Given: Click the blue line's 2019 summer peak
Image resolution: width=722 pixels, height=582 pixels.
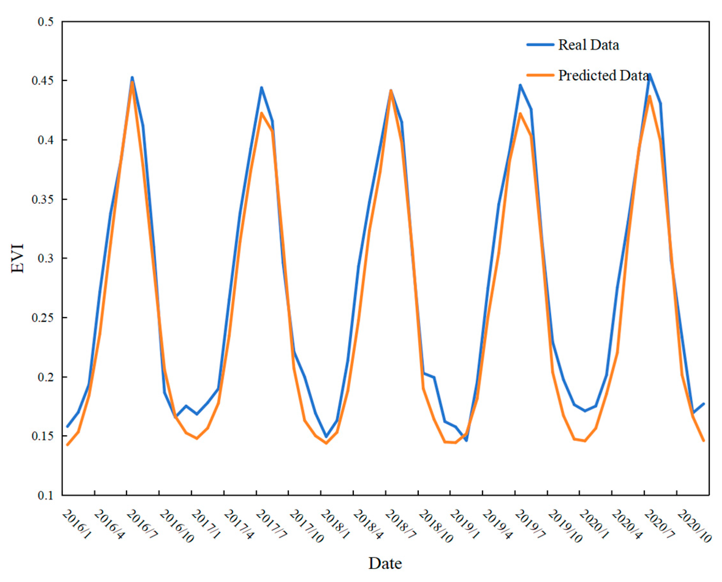Looking at the screenshot, I should [x=520, y=85].
